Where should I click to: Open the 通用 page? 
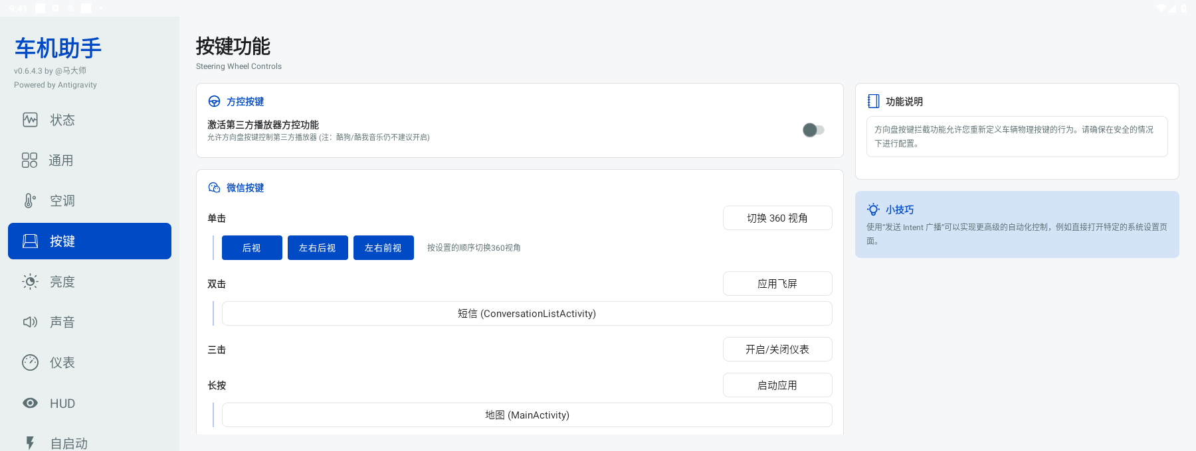[90, 161]
